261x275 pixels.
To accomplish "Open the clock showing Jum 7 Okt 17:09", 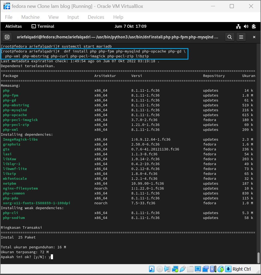I will (130, 26).
